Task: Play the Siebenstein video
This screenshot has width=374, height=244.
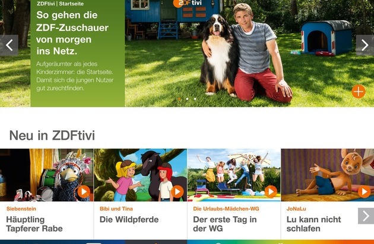Action: (x=84, y=192)
